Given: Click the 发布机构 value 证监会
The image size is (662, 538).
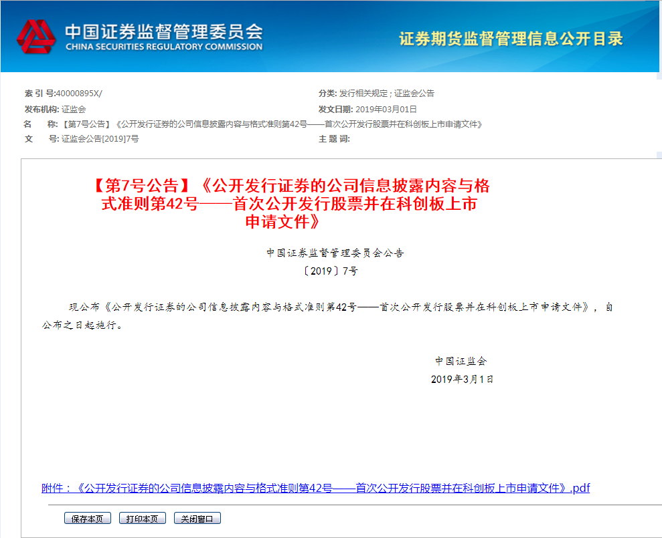Looking at the screenshot, I should (74, 110).
